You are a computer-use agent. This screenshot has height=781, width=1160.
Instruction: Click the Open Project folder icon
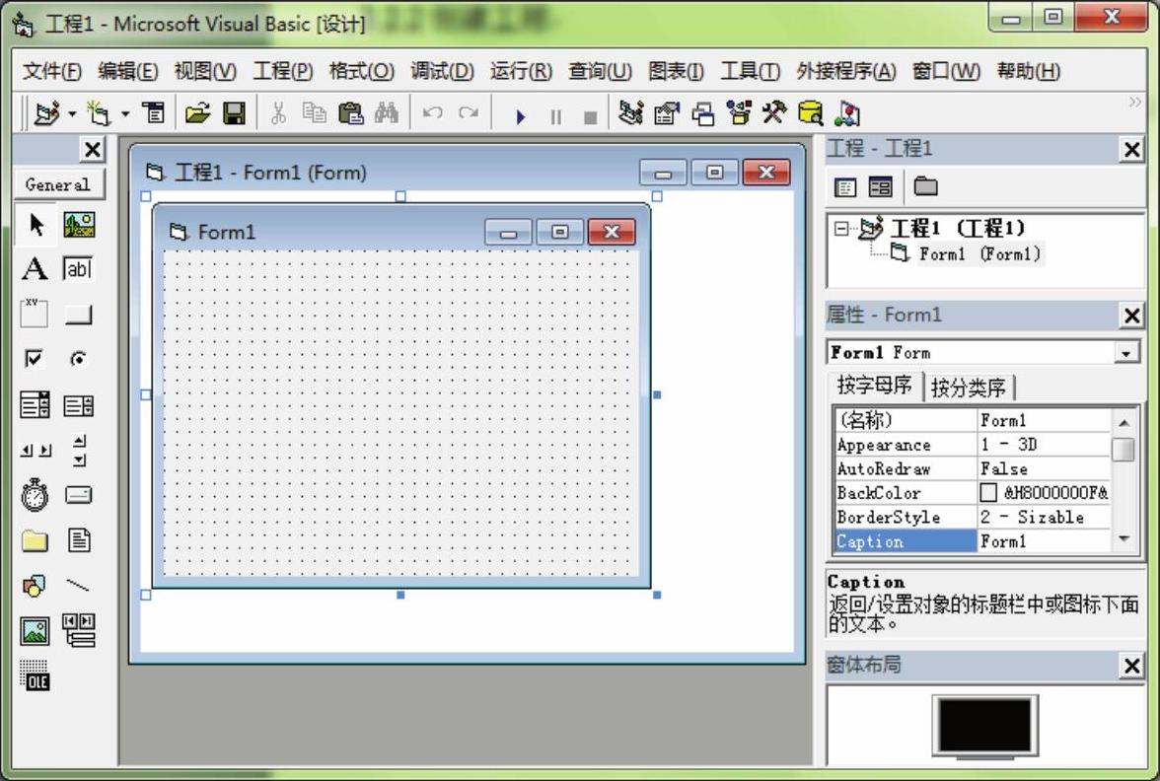click(x=197, y=113)
